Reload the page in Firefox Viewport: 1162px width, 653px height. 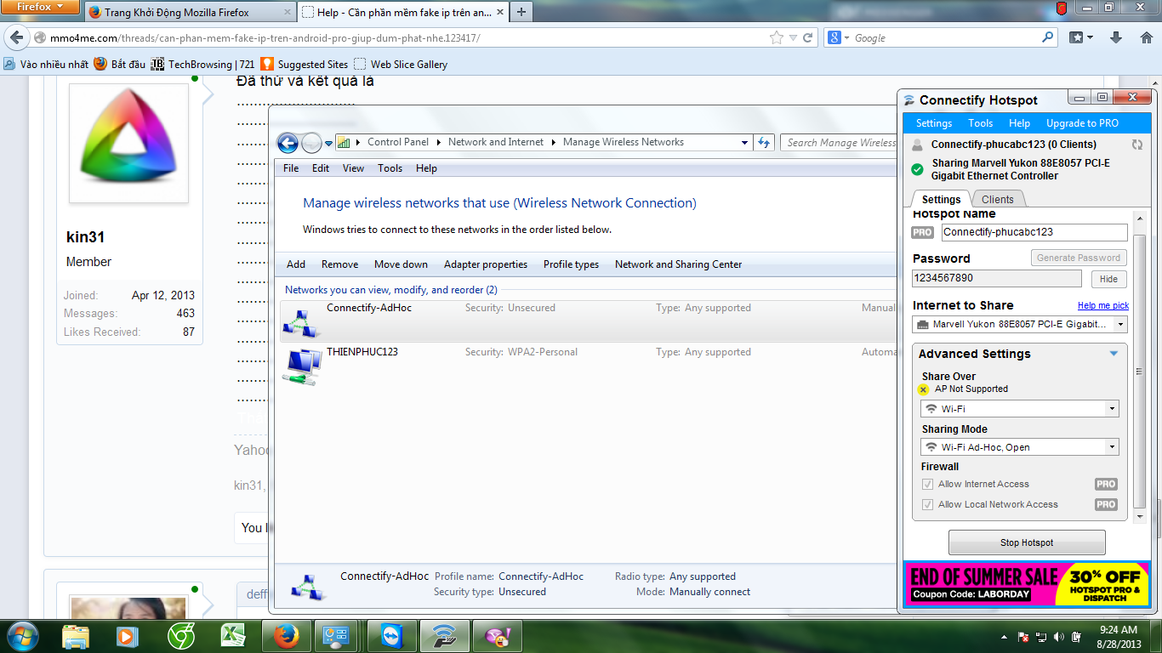pos(808,38)
